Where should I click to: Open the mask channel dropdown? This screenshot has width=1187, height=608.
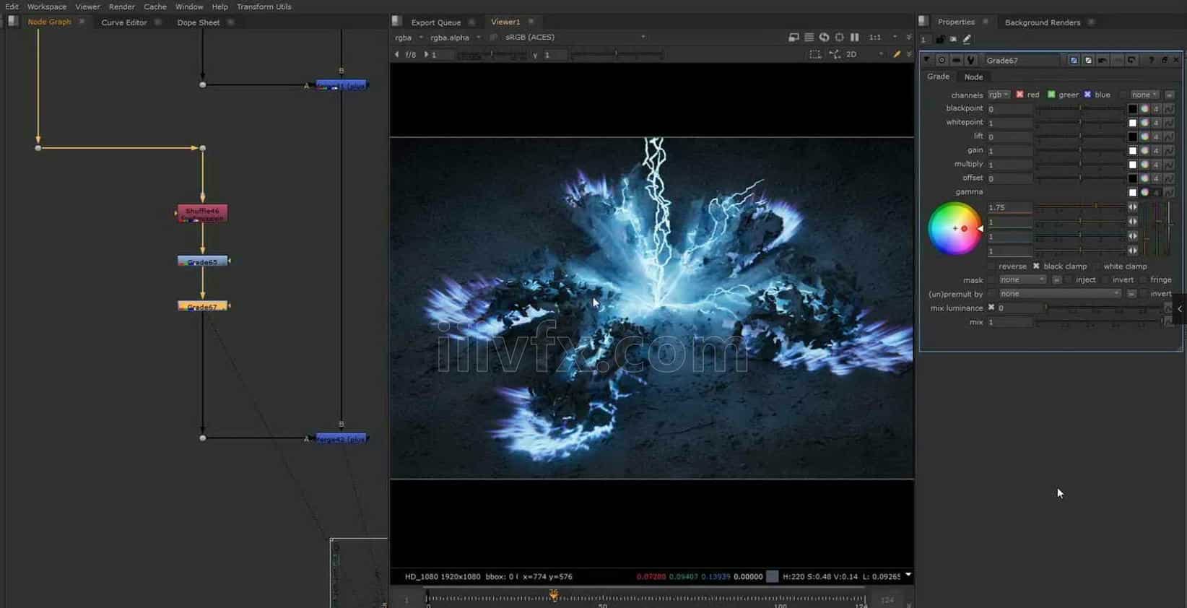point(1022,280)
